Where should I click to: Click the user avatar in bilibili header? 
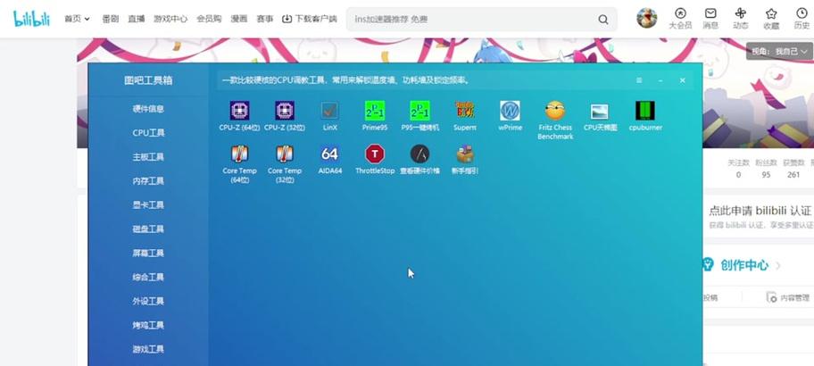coord(647,18)
